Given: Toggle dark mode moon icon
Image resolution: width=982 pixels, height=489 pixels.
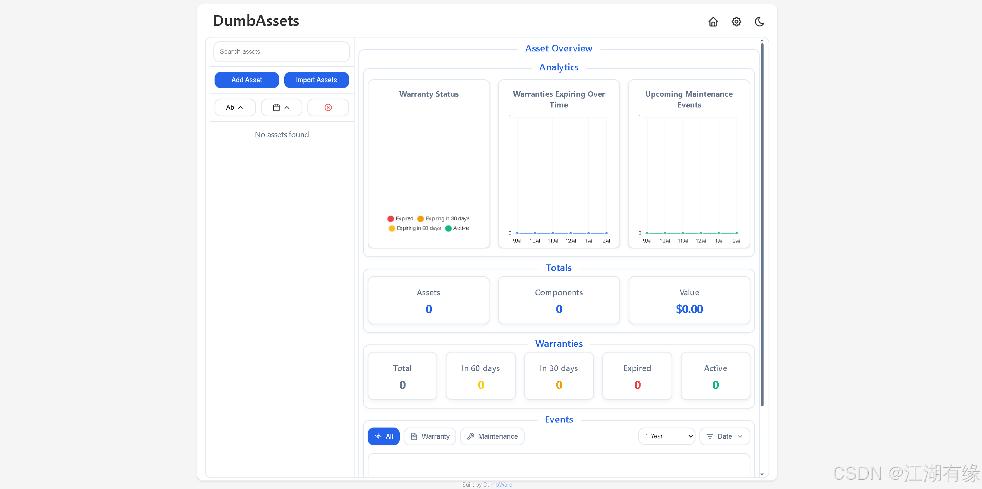Looking at the screenshot, I should pos(759,22).
